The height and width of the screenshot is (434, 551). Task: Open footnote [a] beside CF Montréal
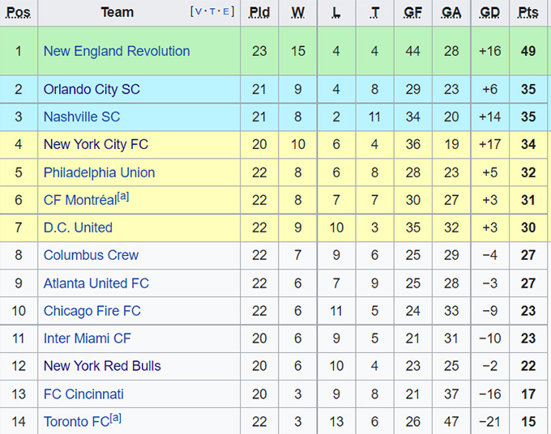123,197
